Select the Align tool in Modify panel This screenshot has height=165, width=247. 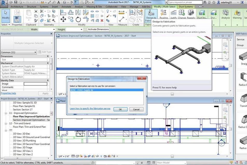pos(63,13)
